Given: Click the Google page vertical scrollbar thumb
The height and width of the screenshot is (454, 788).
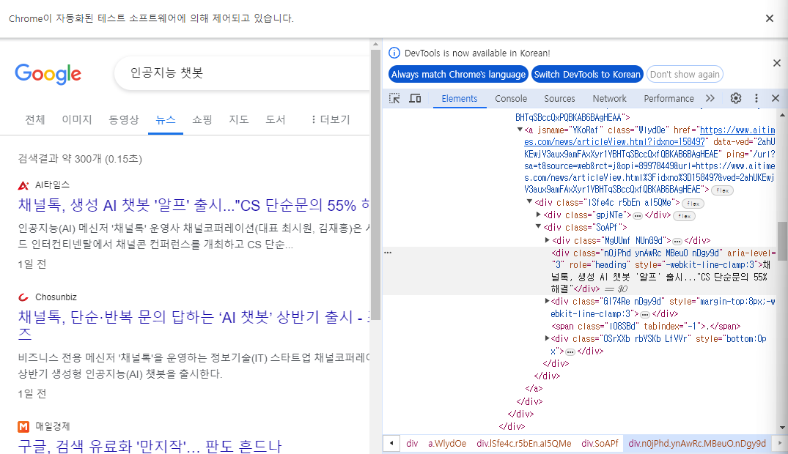Looking at the screenshot, I should [x=375, y=185].
